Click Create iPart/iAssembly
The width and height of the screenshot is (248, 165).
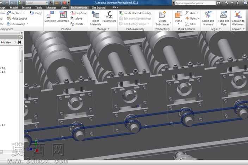(x=135, y=13)
